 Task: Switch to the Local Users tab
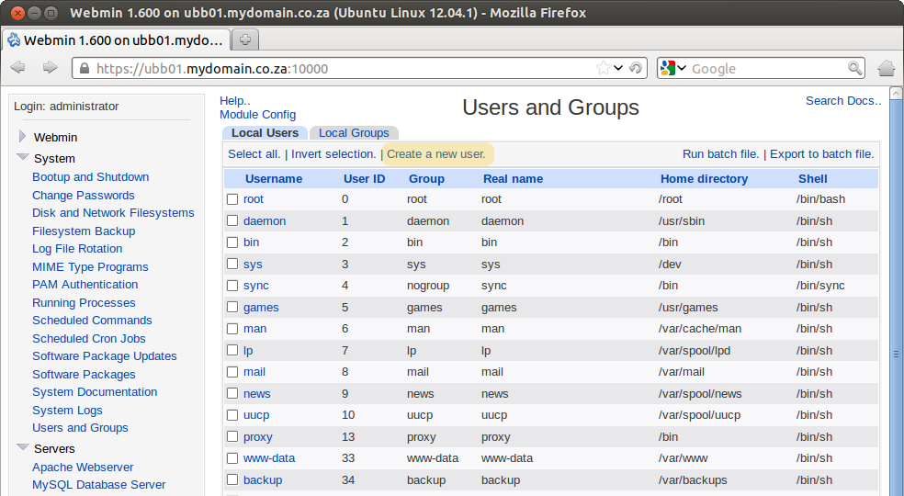[266, 132]
